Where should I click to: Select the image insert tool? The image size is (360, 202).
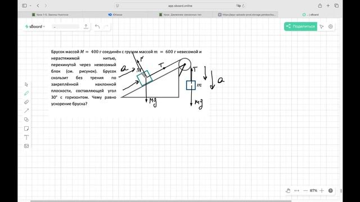pos(26,146)
